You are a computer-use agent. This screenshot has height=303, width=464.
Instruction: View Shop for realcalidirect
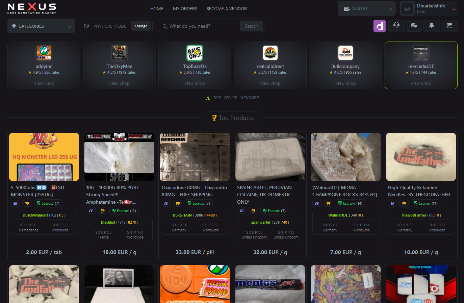[270, 83]
